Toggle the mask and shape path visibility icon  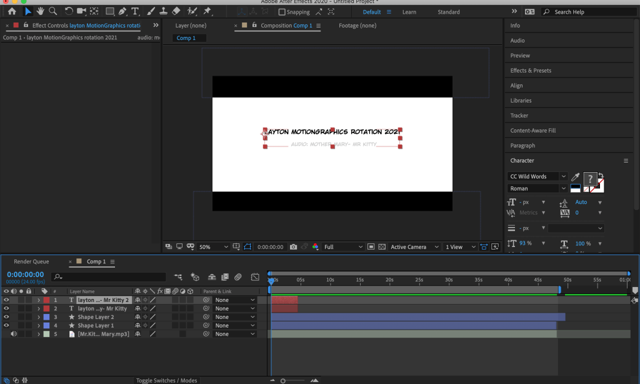[247, 247]
